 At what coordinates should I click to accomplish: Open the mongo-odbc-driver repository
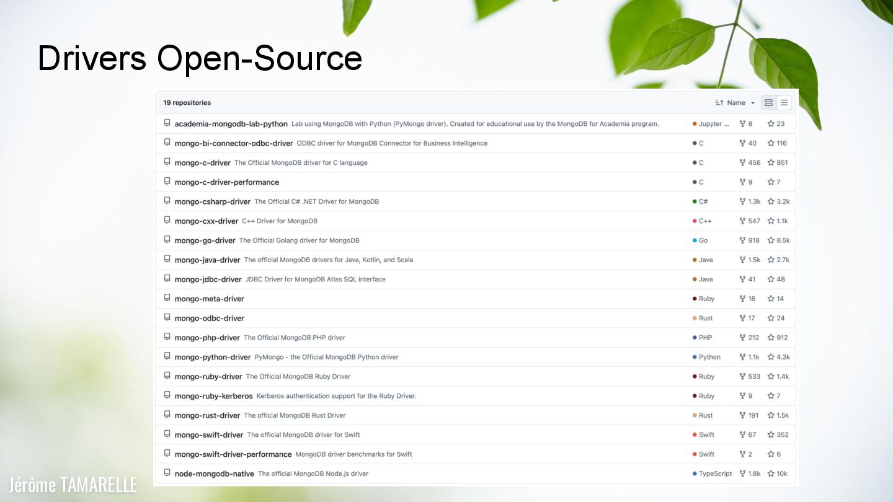pyautogui.click(x=210, y=319)
